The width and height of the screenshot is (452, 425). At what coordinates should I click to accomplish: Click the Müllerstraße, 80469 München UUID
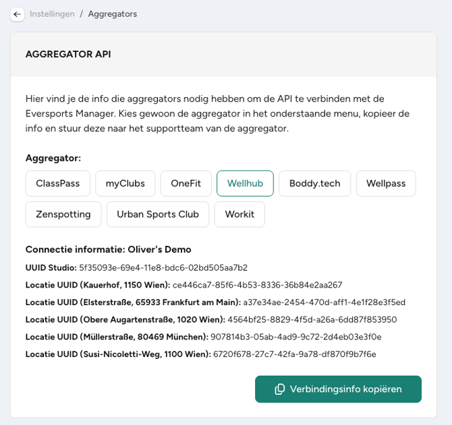(x=295, y=337)
